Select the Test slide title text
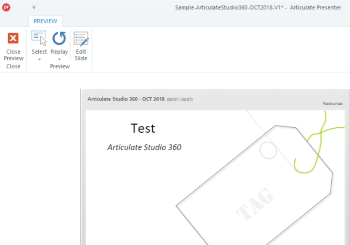This screenshot has width=350, height=245. tap(143, 128)
